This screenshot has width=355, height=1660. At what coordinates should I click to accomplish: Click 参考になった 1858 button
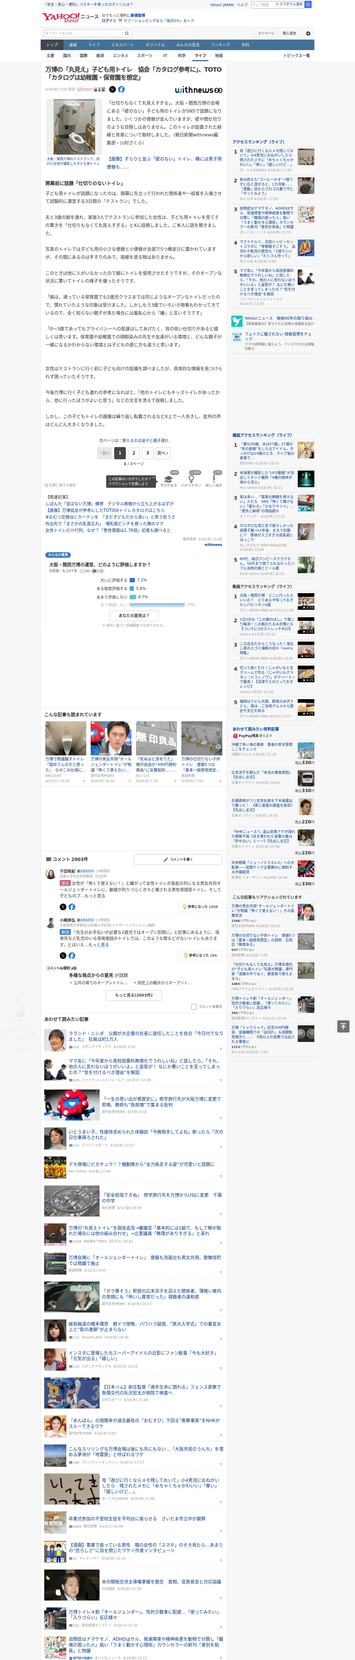[x=200, y=907]
